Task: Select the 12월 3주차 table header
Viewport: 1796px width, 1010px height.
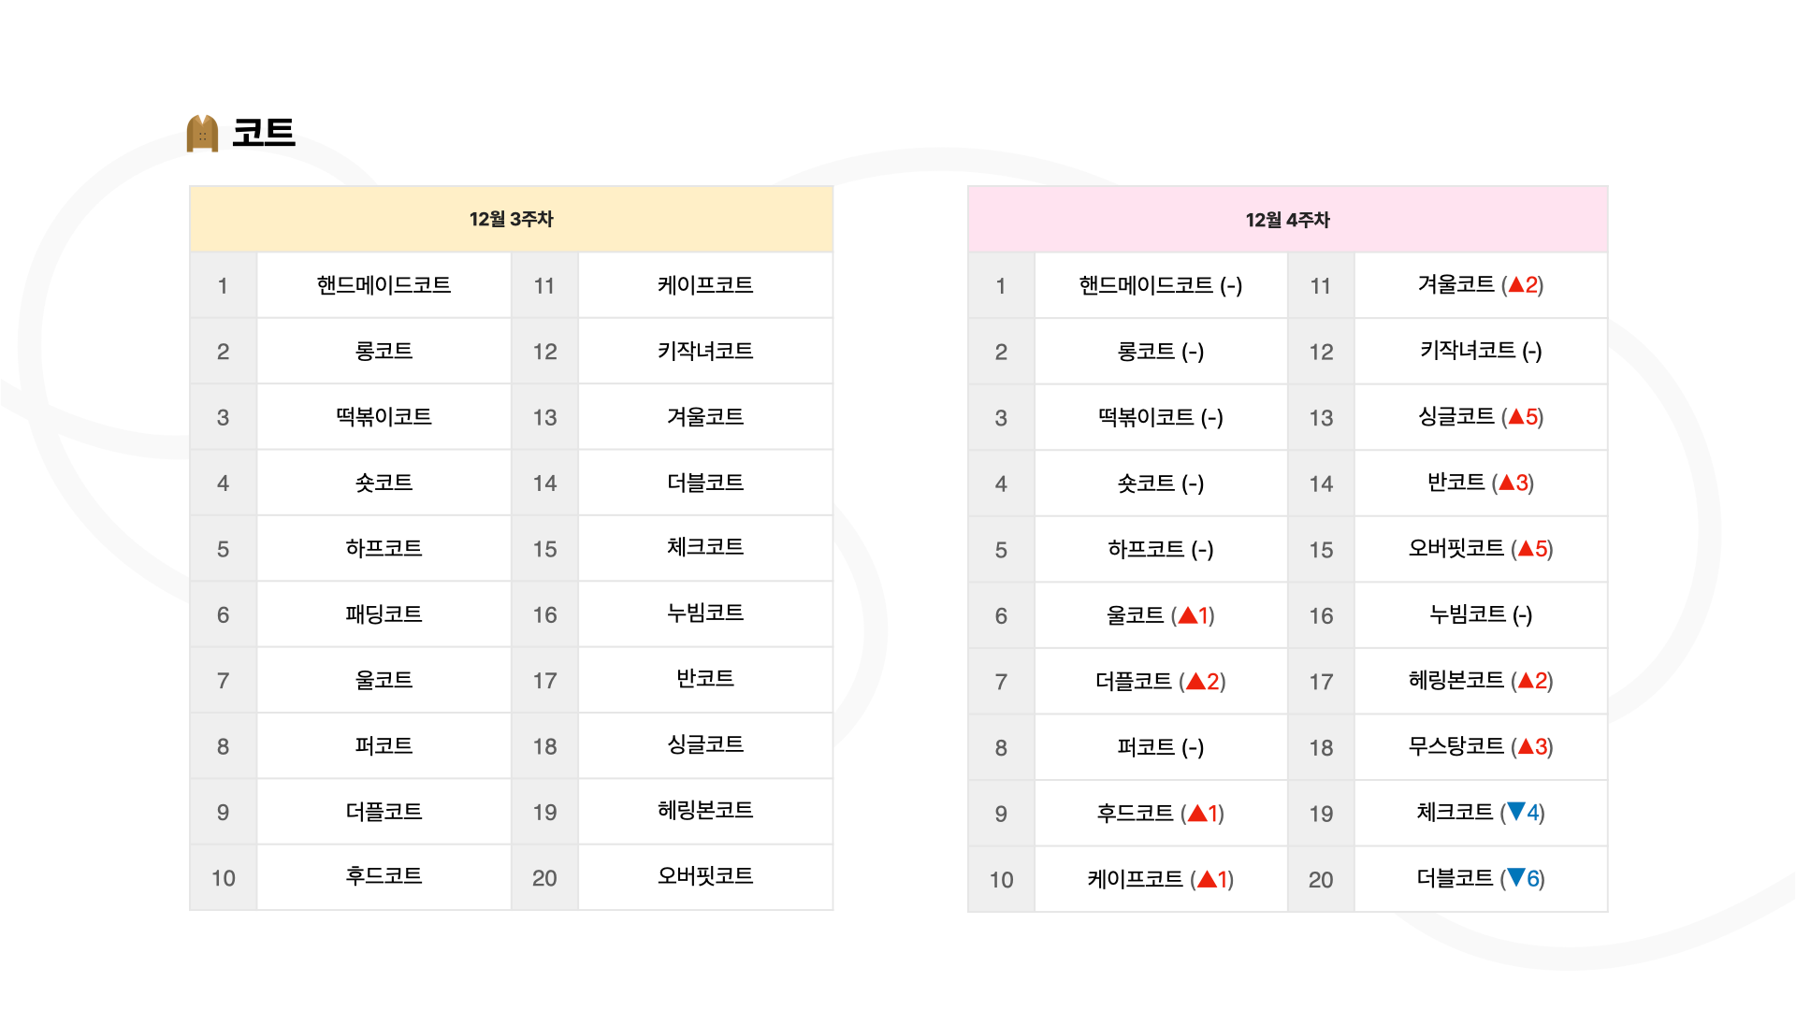Action: click(512, 219)
